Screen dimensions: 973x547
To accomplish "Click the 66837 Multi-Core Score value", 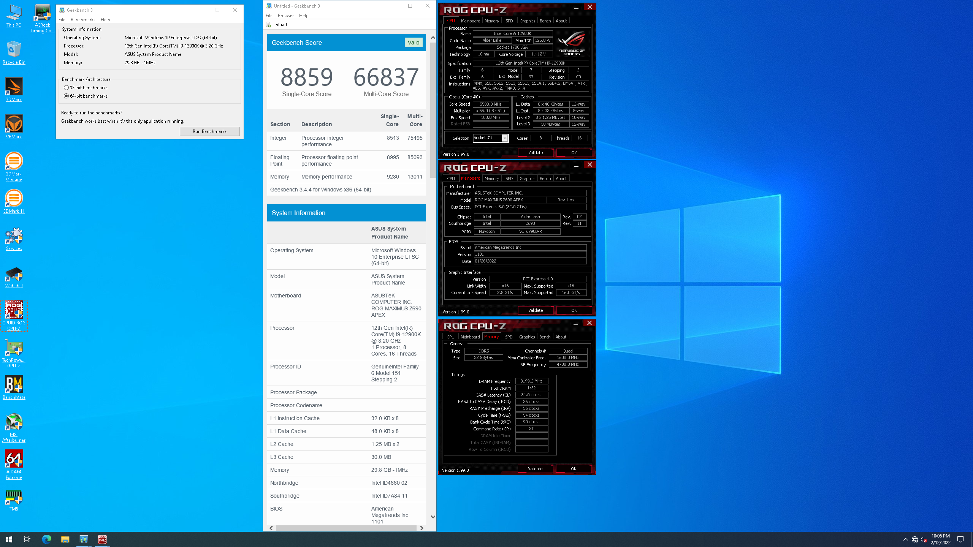I will (386, 77).
